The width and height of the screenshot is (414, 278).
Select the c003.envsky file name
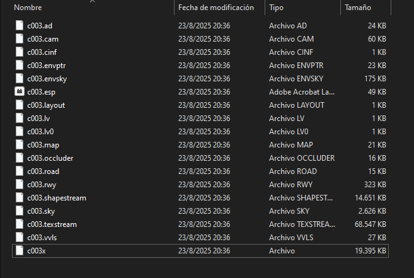(x=47, y=79)
